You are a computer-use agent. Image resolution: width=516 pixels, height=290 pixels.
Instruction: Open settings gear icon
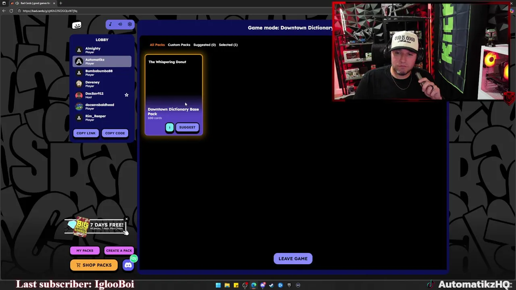(130, 24)
